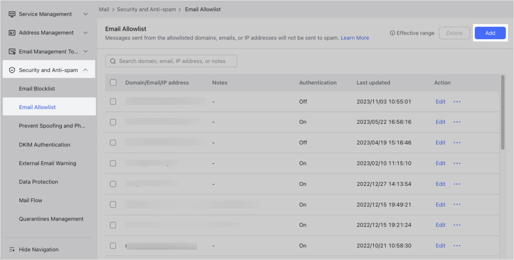The image size is (514, 260).
Task: Check the select-all checkbox in the table header
Action: (113, 82)
